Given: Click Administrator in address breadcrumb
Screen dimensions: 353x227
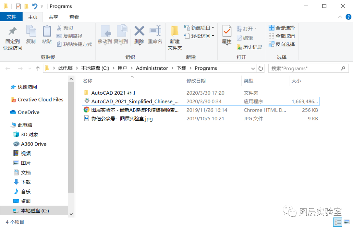Looking at the screenshot, I should (x=152, y=68).
